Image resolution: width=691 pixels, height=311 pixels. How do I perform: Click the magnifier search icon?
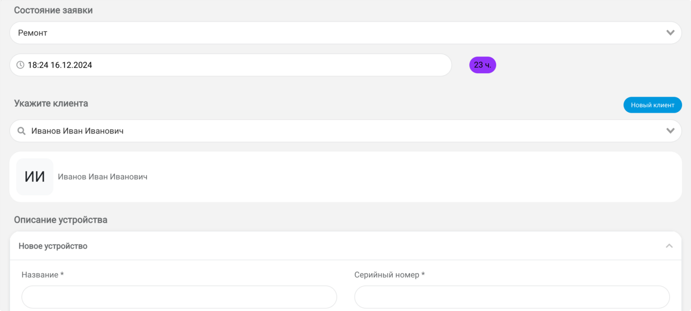pos(21,131)
